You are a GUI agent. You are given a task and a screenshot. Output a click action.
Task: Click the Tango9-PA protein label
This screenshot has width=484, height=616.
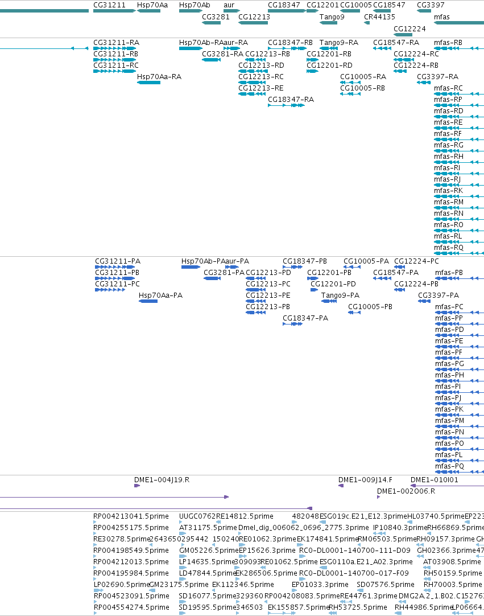tap(340, 295)
